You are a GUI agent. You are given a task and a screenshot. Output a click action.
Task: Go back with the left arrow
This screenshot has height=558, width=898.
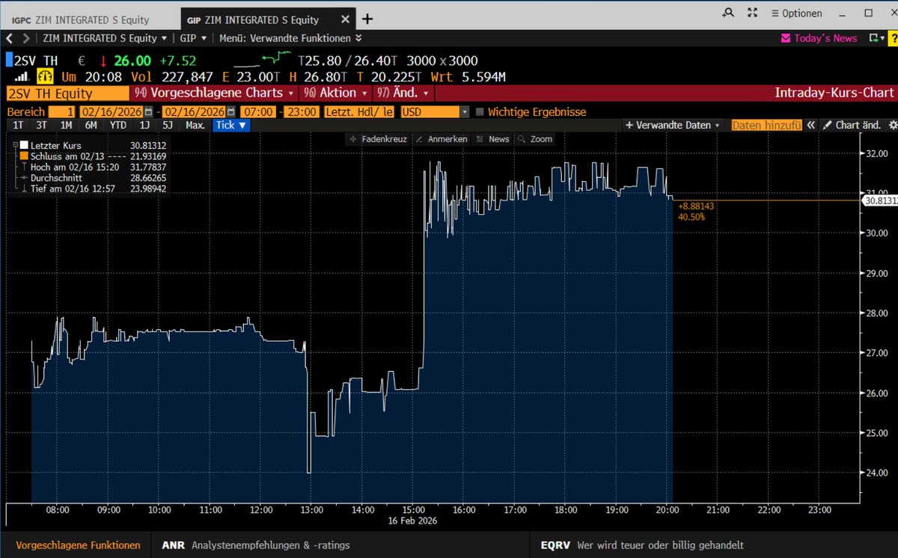click(x=9, y=38)
